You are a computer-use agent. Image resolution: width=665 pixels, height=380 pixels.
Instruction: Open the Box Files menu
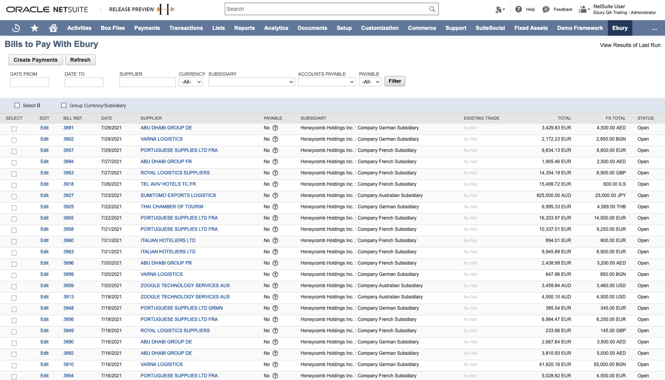click(113, 28)
